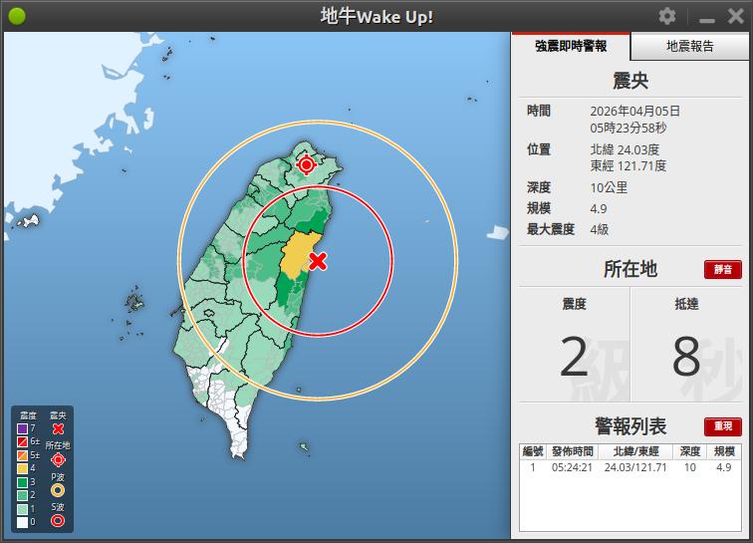
Task: Click the purple intensity 7 legend swatch
Action: [22, 428]
